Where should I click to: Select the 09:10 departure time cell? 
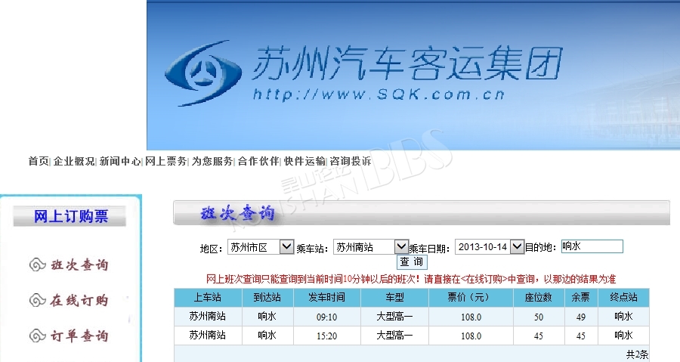326,317
